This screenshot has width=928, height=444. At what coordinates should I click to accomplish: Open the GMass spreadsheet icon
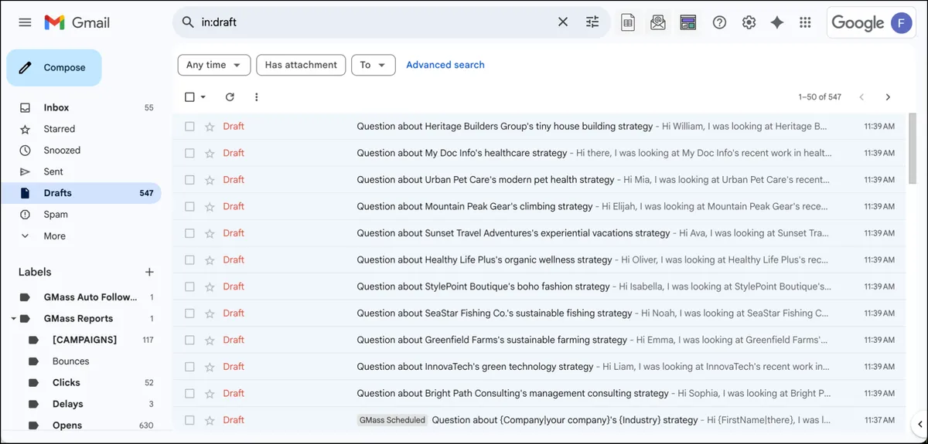628,22
